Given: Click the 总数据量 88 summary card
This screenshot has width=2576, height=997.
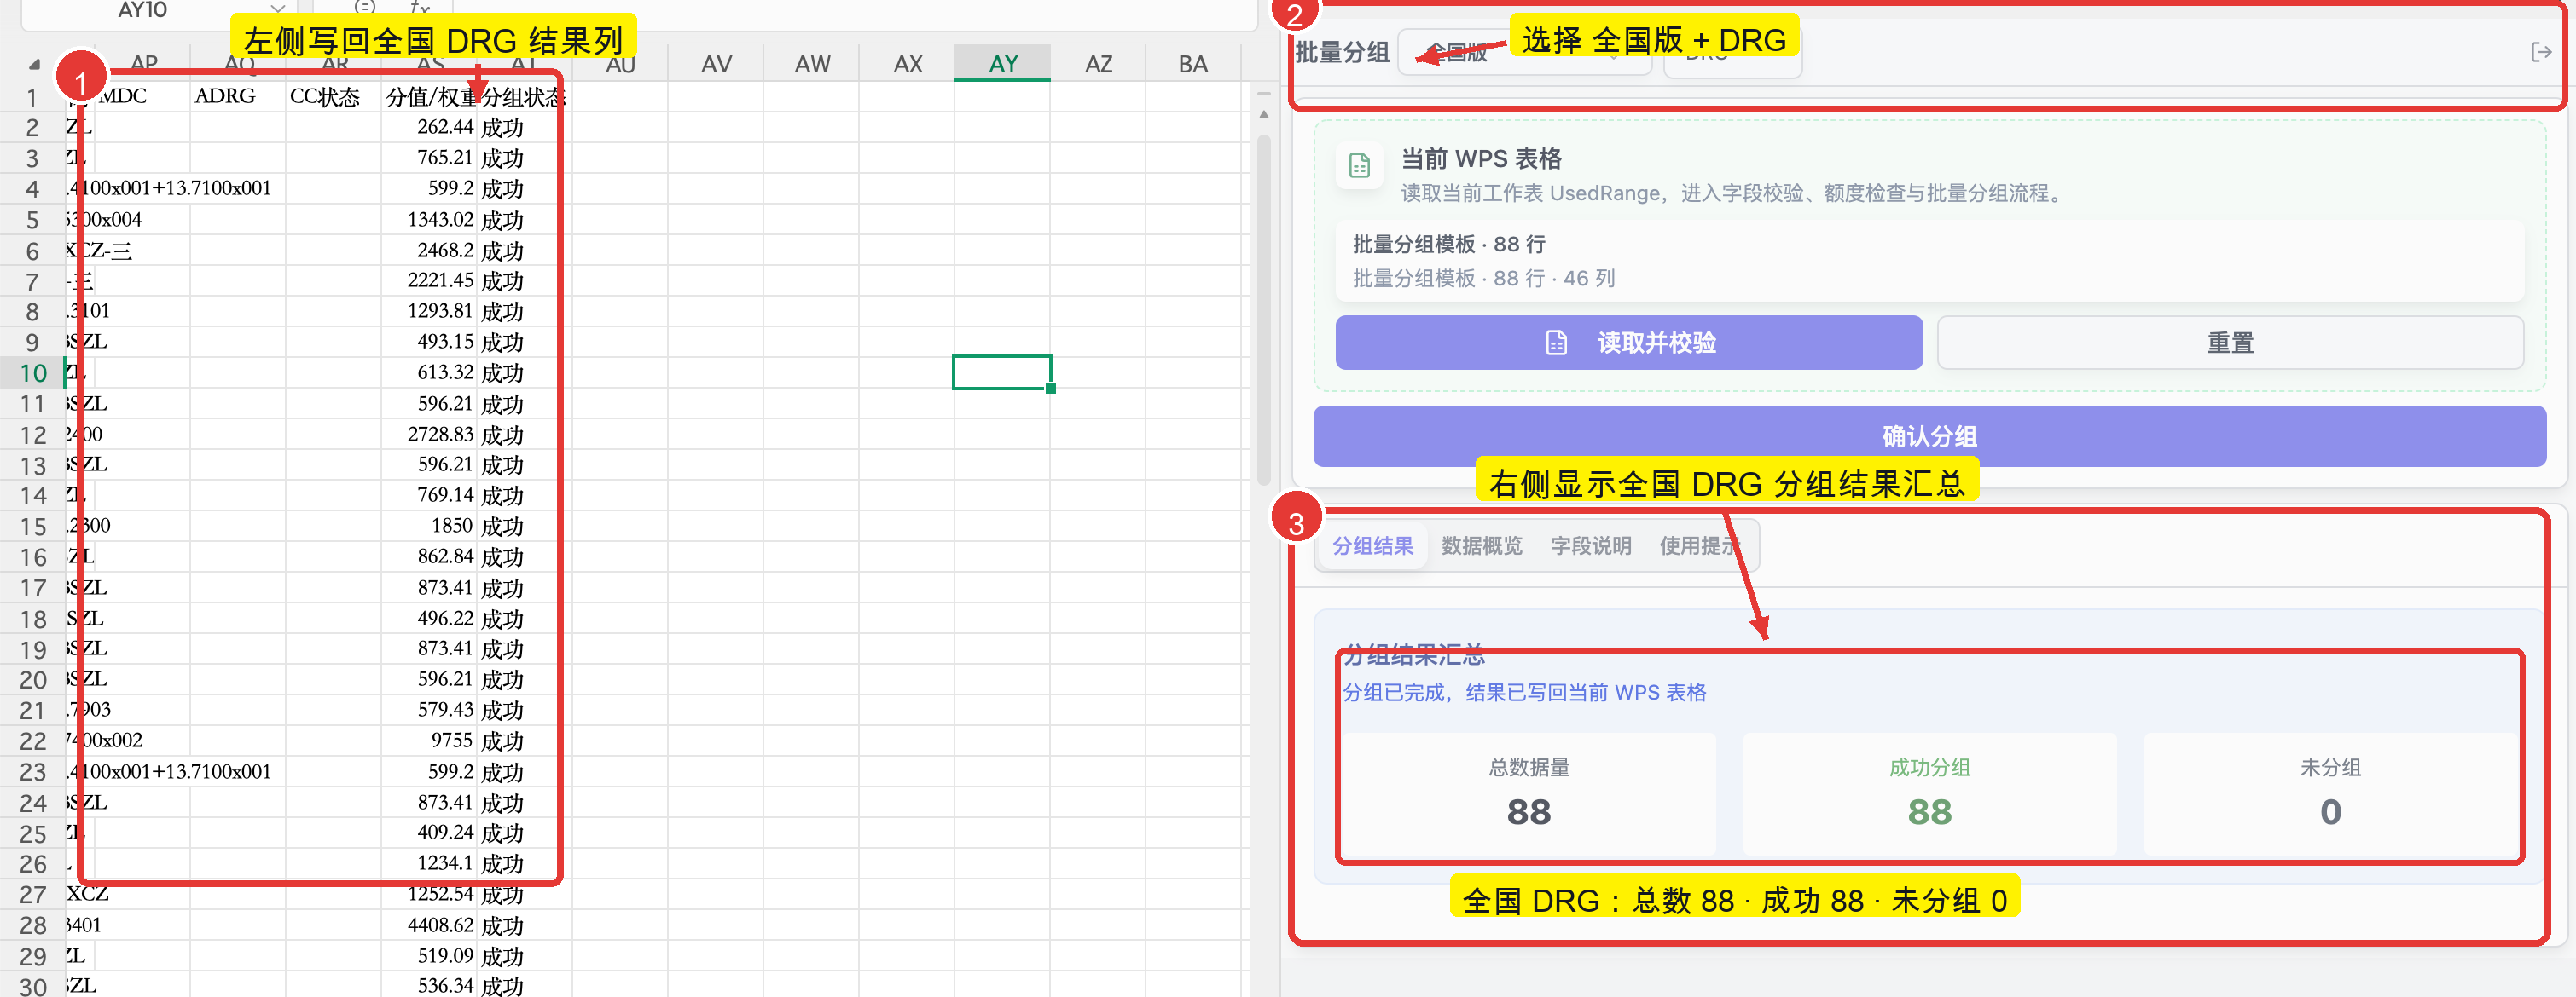Looking at the screenshot, I should coord(1528,793).
